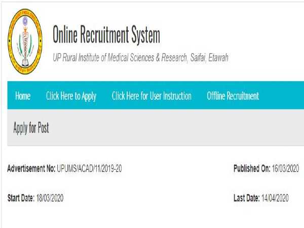Viewport: 304px width, 228px height.
Task: Select advertisement number UPUMS/ACAD/11/2019-20
Action: pyautogui.click(x=89, y=168)
